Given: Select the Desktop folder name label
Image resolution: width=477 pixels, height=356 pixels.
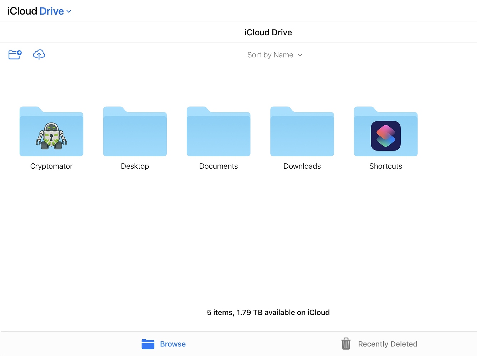Looking at the screenshot, I should point(135,166).
